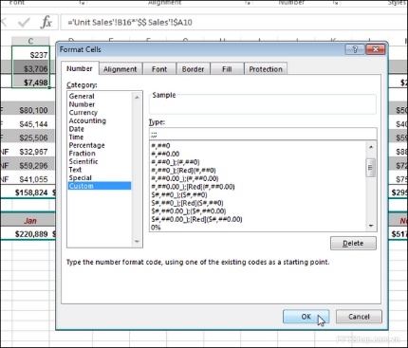Select the Currency category

tap(83, 113)
